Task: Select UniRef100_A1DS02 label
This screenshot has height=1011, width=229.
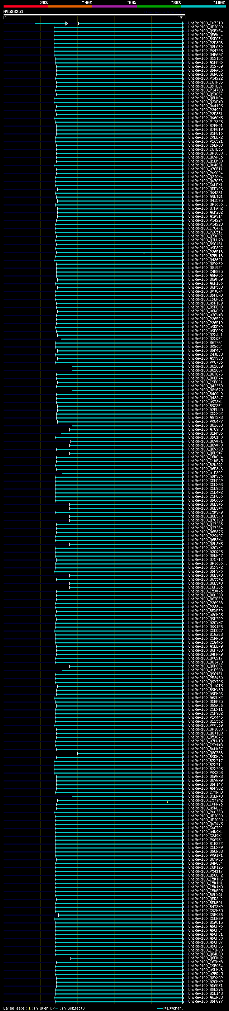Action: [205, 473]
